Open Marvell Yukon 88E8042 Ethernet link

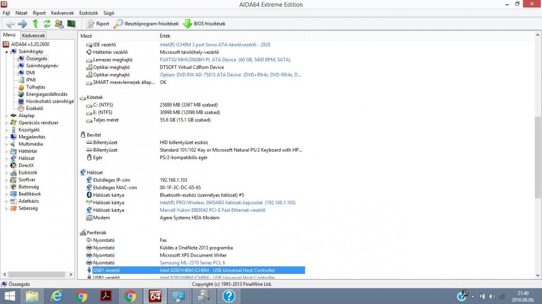pos(213,210)
